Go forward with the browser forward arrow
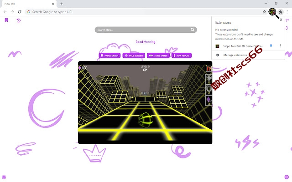 pos(12,12)
